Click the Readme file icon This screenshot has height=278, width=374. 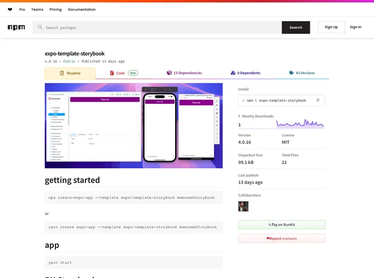[62, 73]
